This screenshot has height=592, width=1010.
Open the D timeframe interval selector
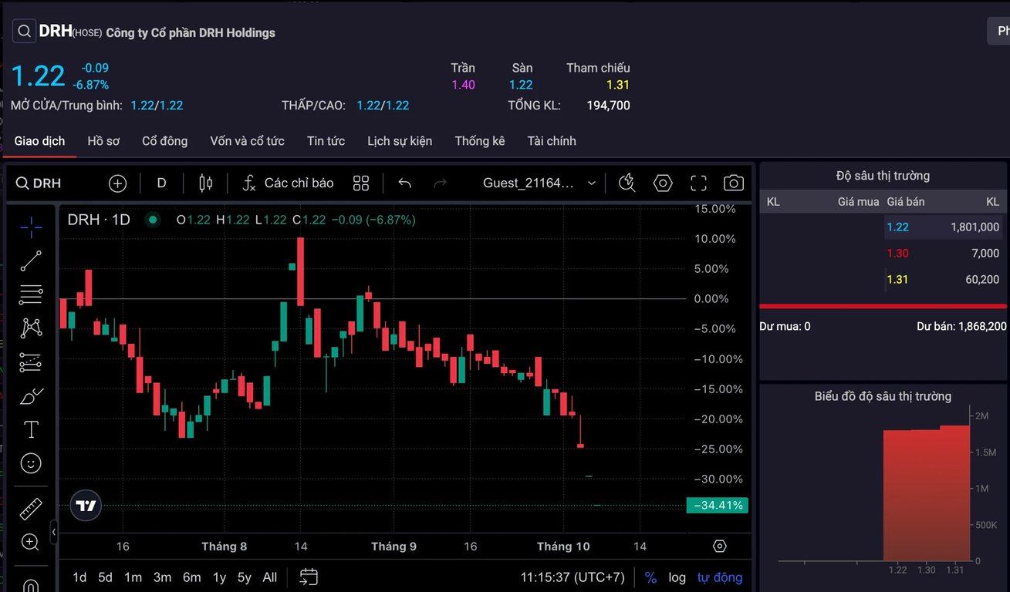point(161,183)
